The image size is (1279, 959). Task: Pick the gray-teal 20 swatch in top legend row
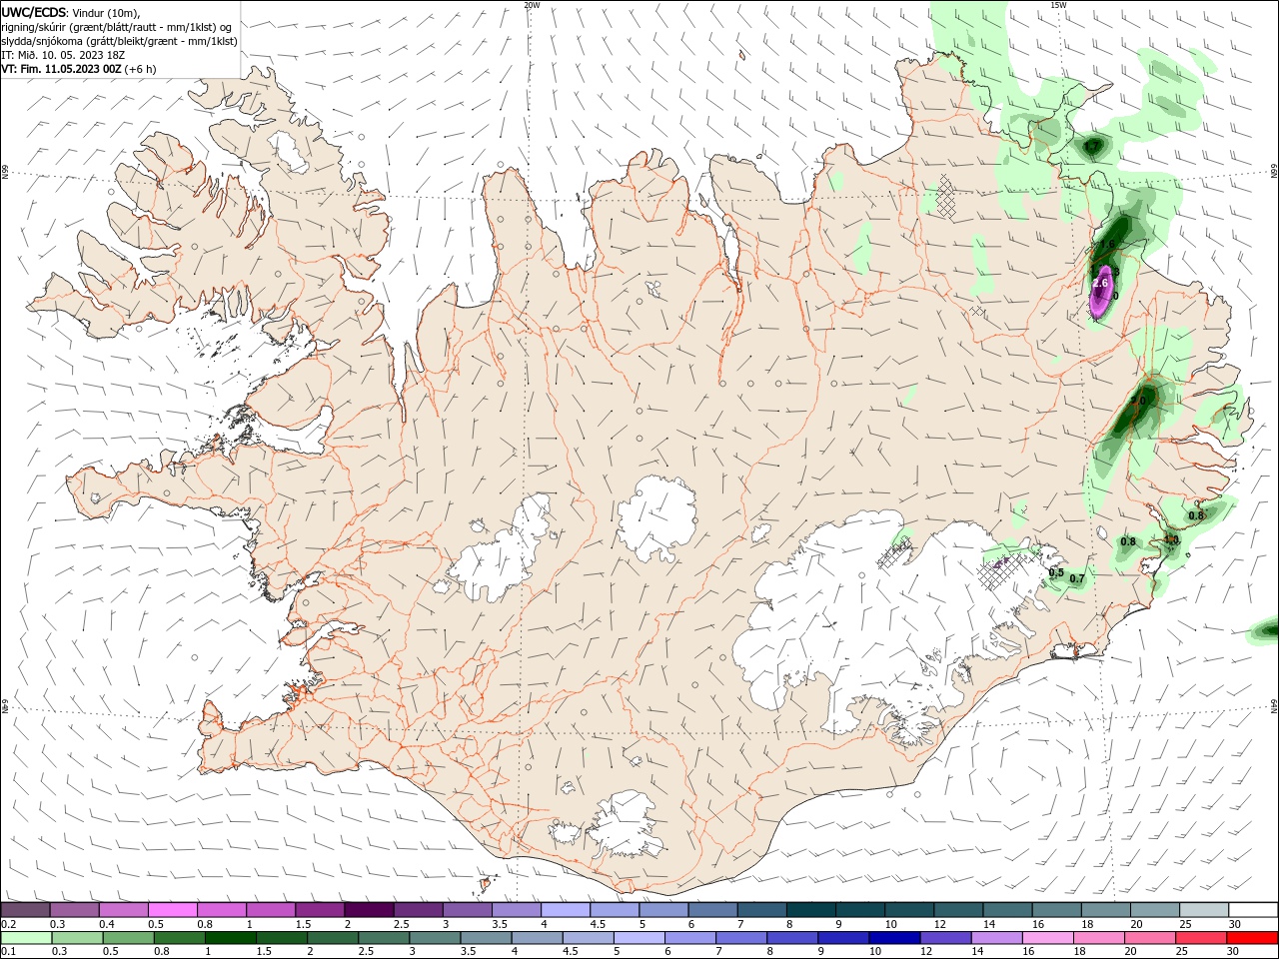pos(1155,910)
